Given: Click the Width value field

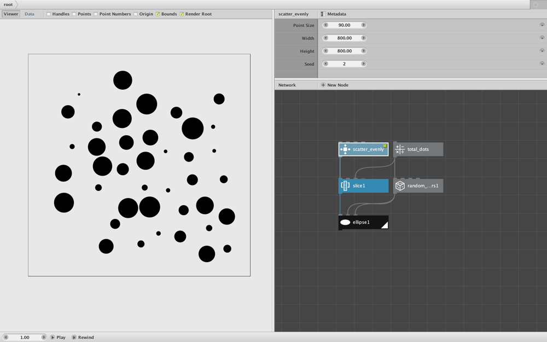Looking at the screenshot, I should tap(344, 38).
